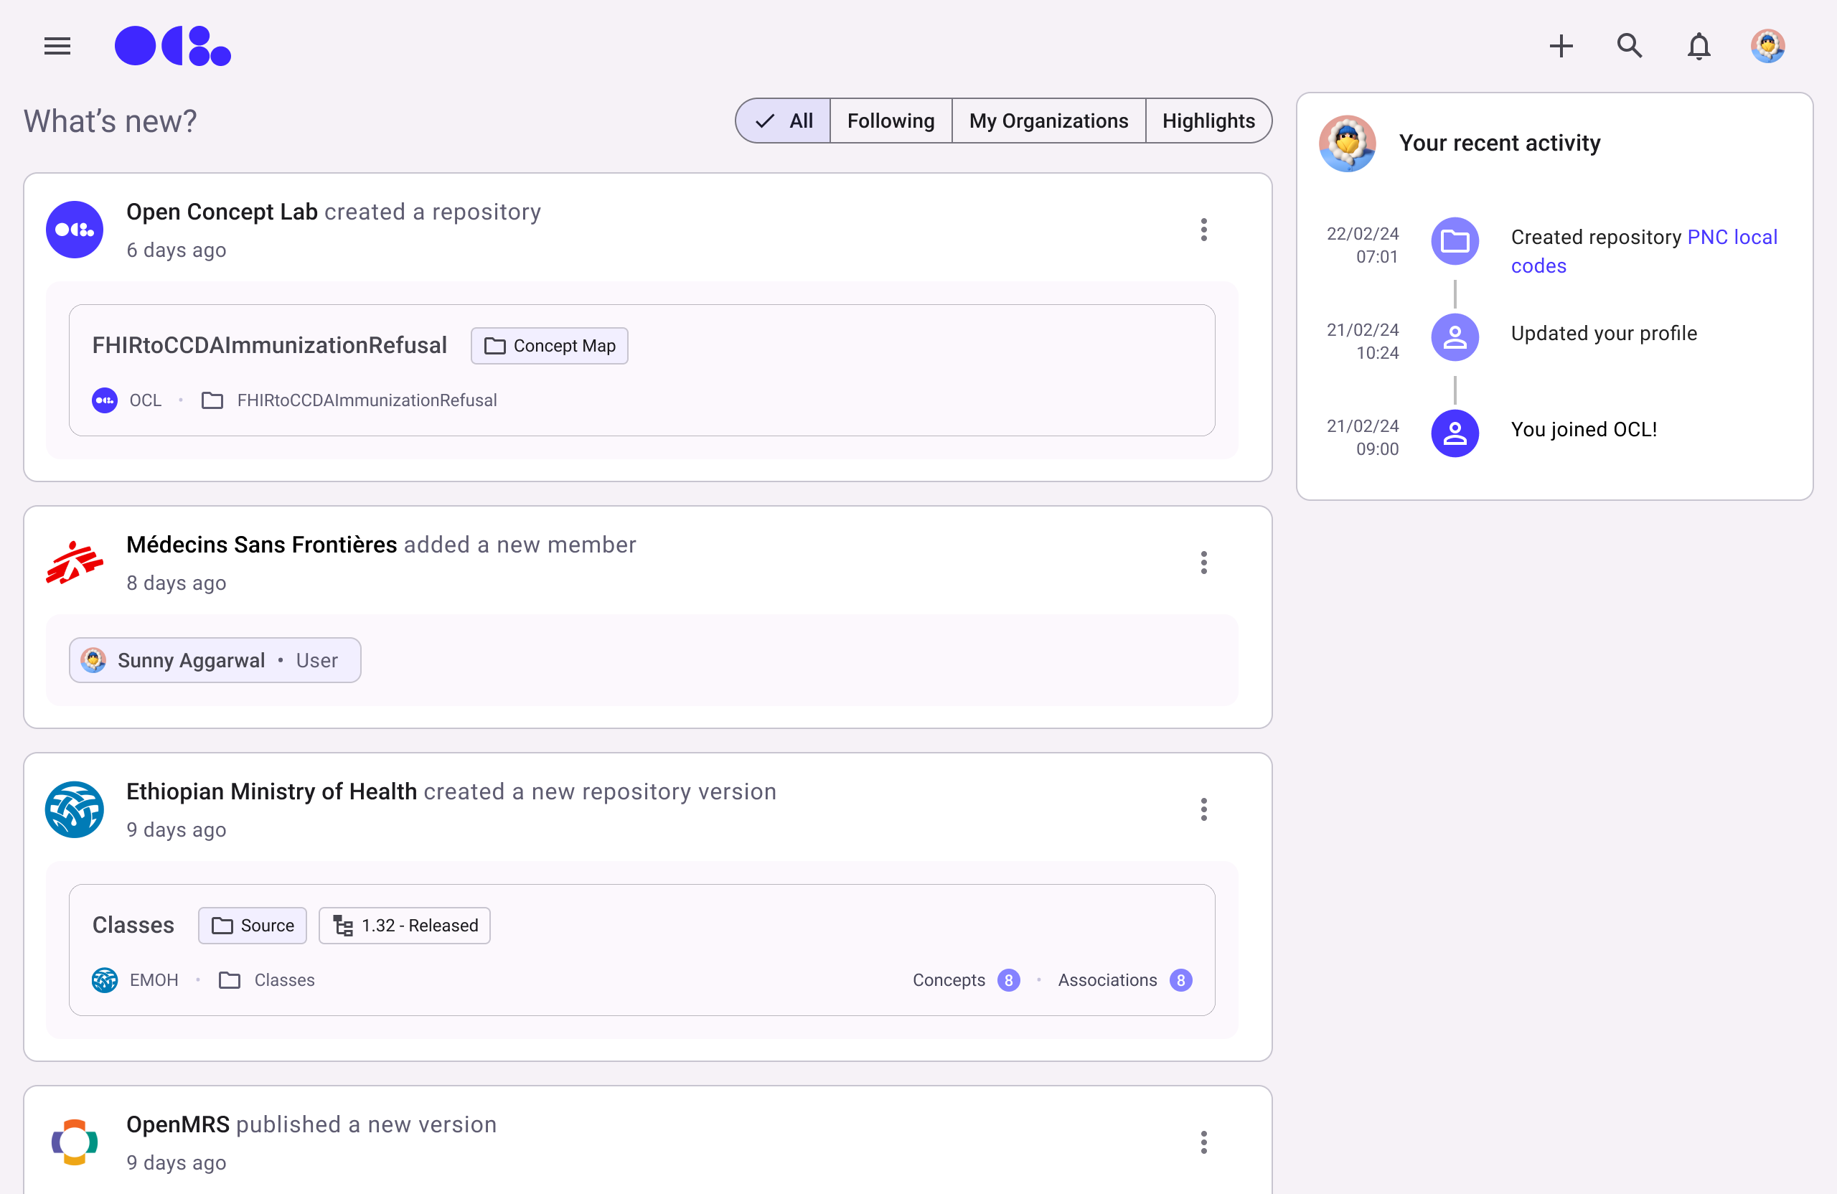Image resolution: width=1837 pixels, height=1194 pixels.
Task: Open notifications bell
Action: coord(1699,47)
